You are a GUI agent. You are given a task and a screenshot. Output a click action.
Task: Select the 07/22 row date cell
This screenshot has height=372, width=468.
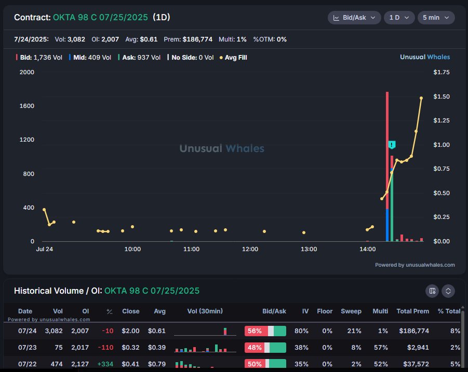point(27,364)
